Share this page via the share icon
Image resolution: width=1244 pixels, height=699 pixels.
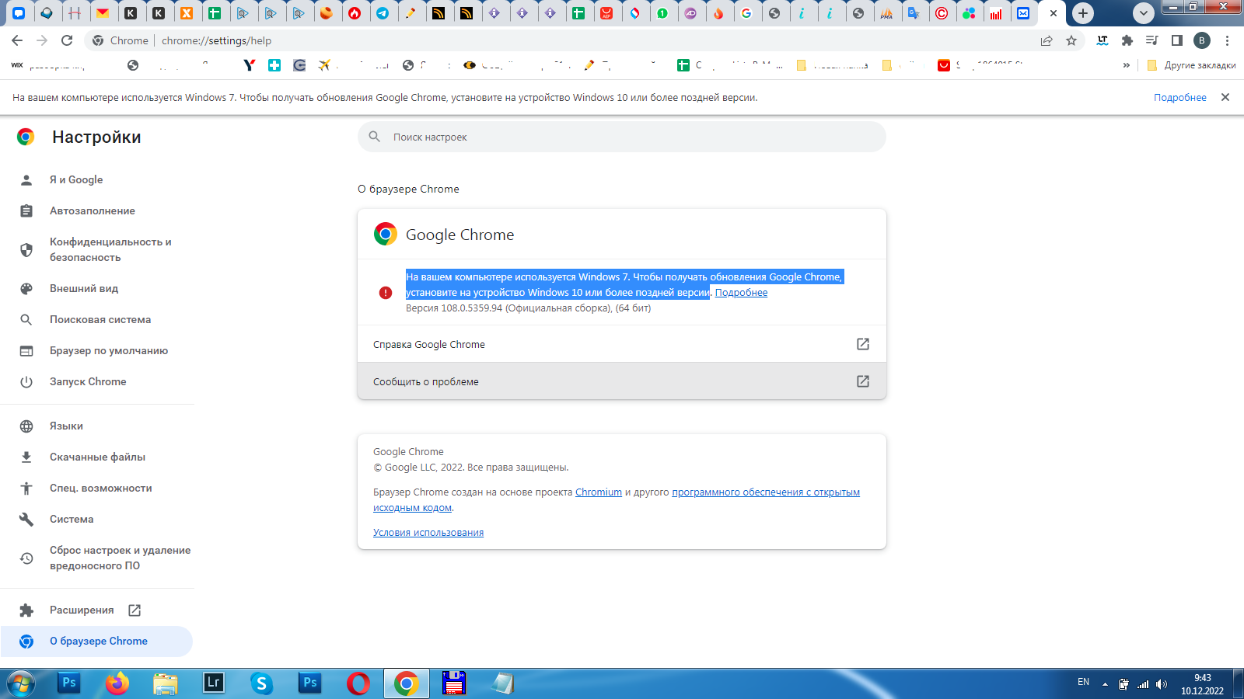pyautogui.click(x=1047, y=40)
